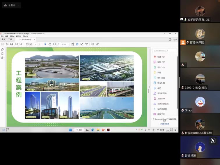The height and width of the screenshot is (165, 220).
Task: Open the attachments paperclip panel
Action: pyautogui.click(x=3, y=58)
